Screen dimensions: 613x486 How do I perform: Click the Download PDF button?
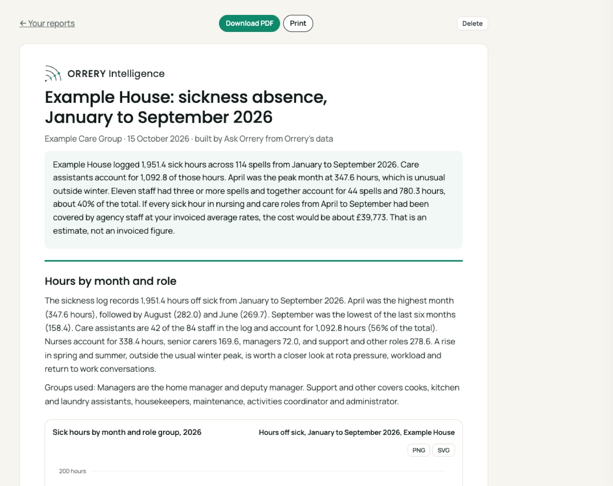click(250, 23)
